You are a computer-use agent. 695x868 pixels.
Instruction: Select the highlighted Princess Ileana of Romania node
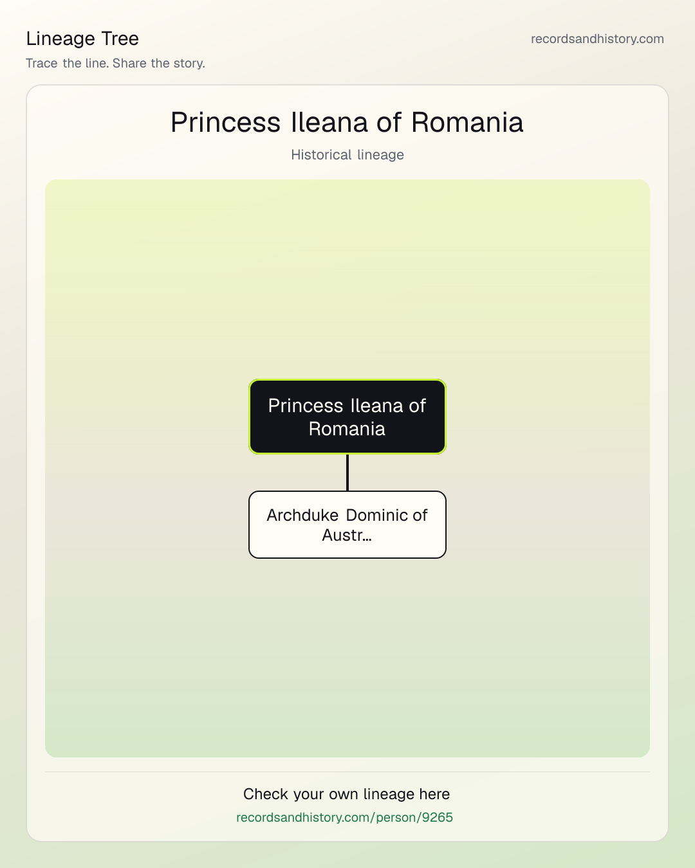point(347,417)
